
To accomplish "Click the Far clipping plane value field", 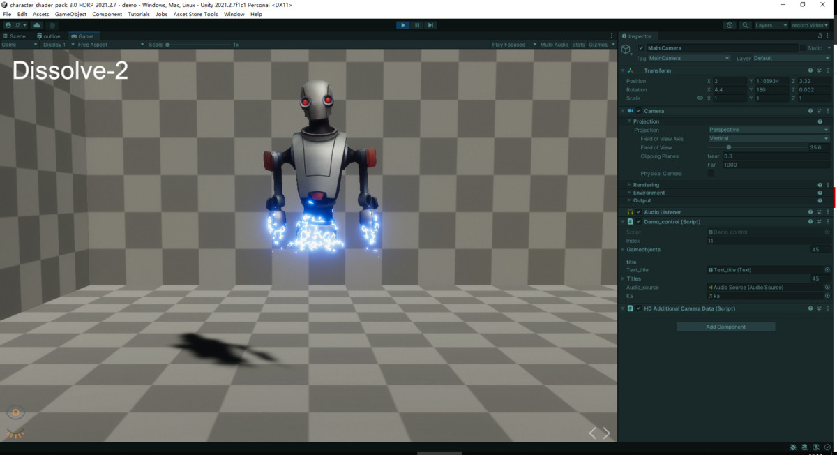I will coord(767,165).
